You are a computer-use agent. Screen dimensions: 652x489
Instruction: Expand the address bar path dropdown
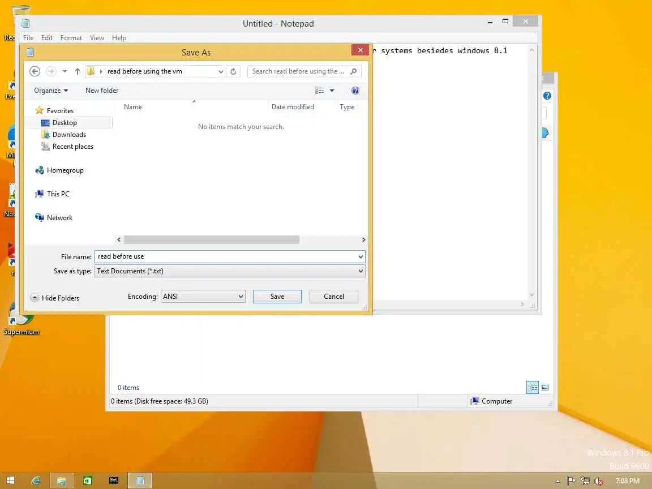[x=221, y=71]
